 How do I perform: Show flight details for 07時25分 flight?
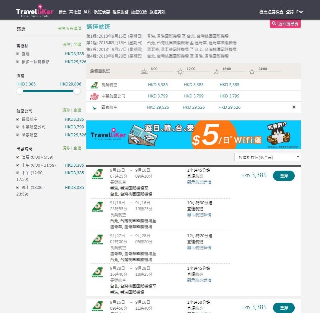(x=199, y=182)
